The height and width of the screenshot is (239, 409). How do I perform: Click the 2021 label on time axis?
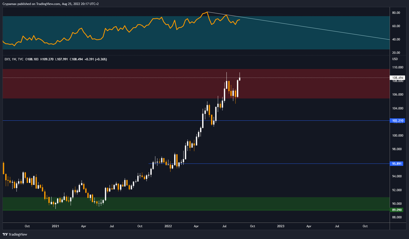[x=55, y=226]
